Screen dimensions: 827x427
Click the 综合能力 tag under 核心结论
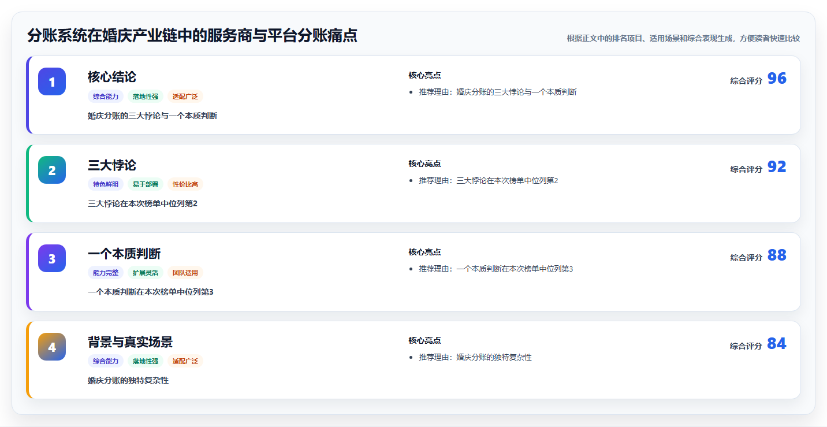[x=106, y=96]
